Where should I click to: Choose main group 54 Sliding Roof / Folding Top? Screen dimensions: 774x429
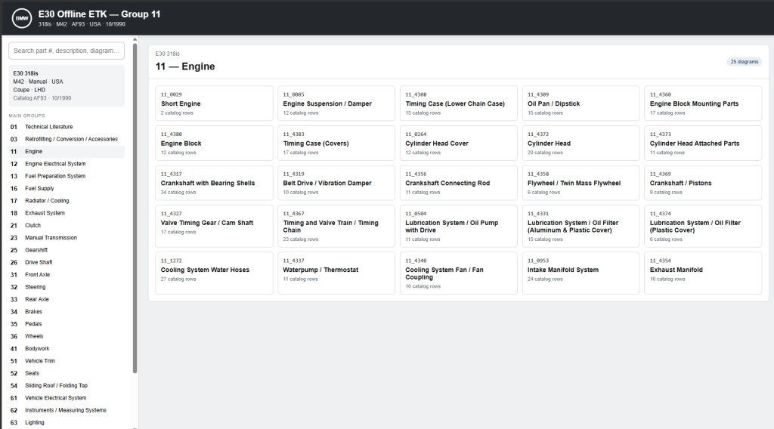point(67,386)
